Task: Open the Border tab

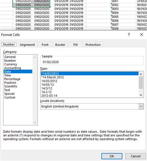Action: tap(60, 45)
